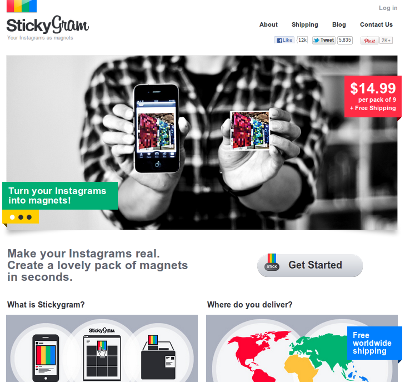
Task: Click the Stick magnet icon on Get Started
Action: tap(272, 262)
